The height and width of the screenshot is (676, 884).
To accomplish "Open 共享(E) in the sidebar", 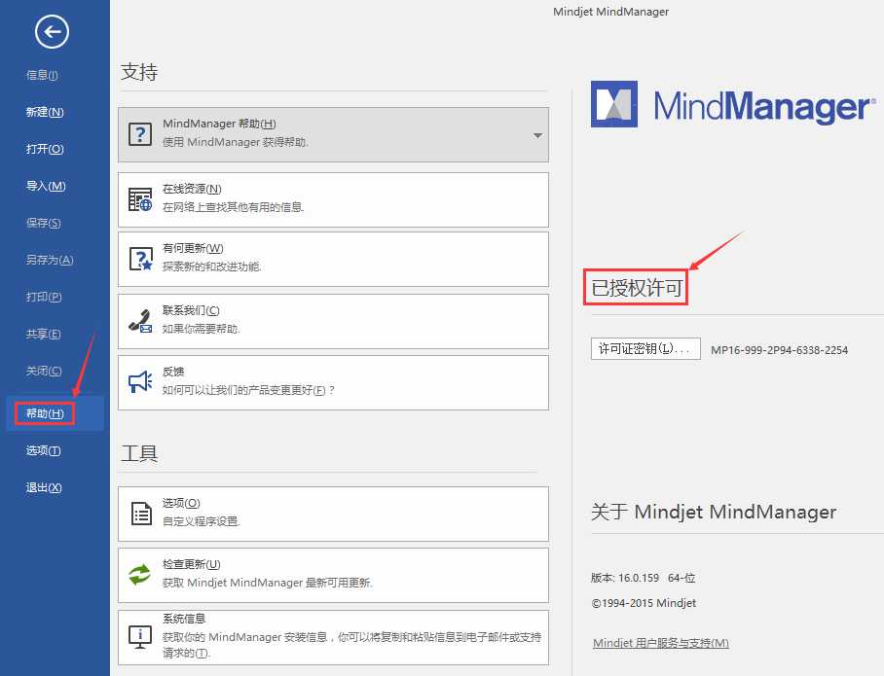I will [43, 334].
